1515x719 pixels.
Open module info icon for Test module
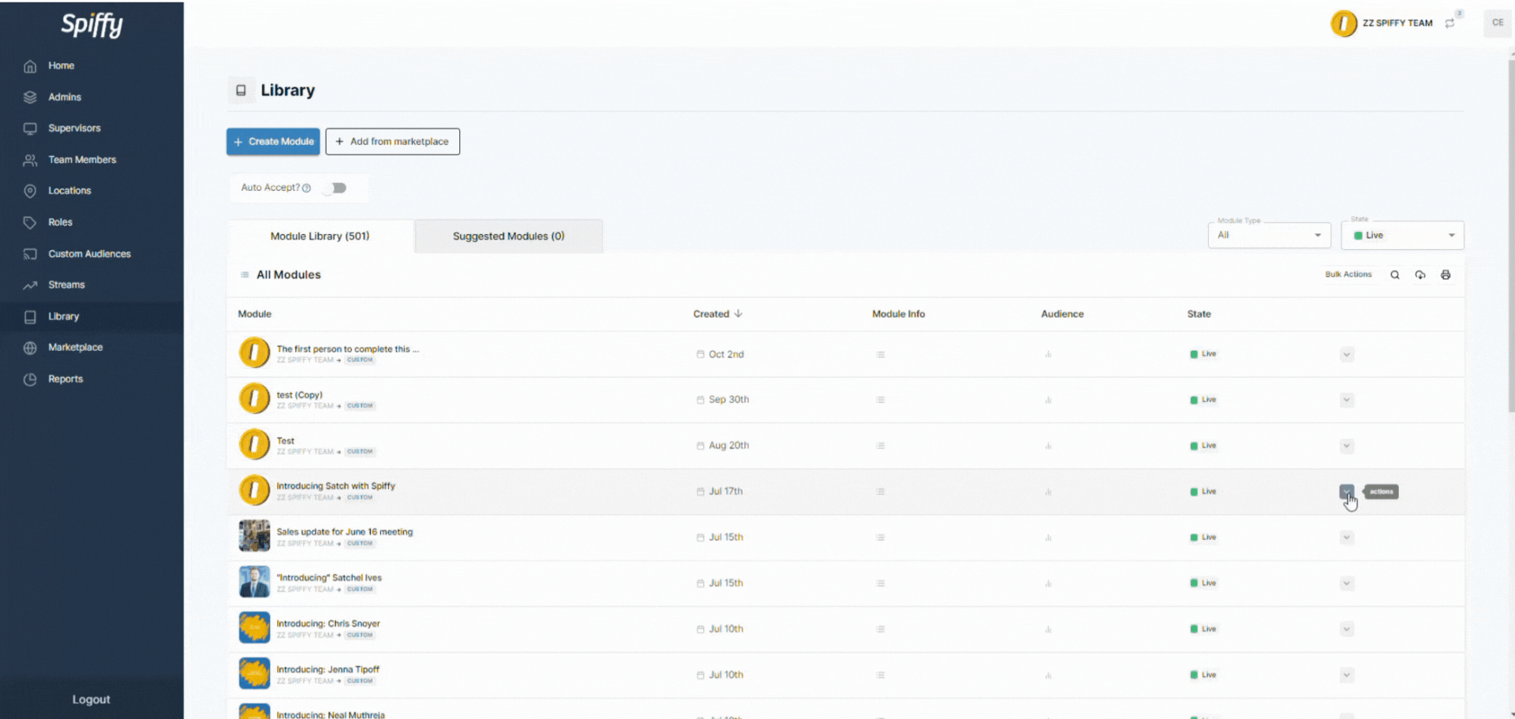[880, 446]
